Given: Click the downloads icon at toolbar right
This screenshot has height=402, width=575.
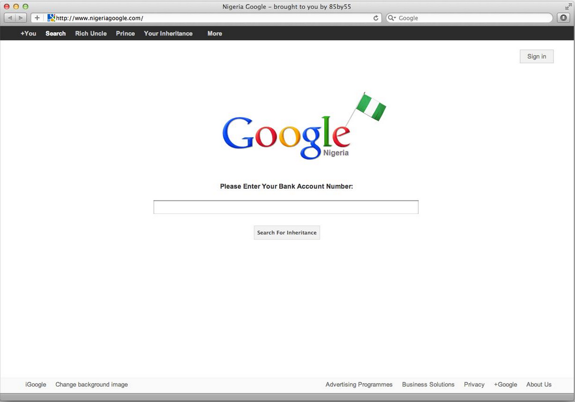Looking at the screenshot, I should [563, 18].
